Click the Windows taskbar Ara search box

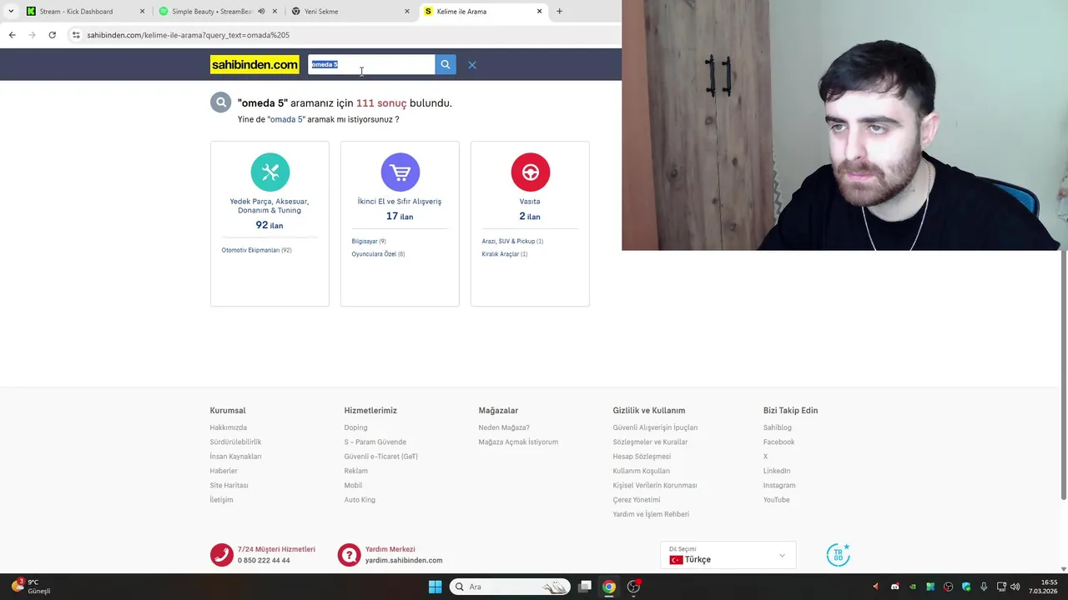[510, 587]
